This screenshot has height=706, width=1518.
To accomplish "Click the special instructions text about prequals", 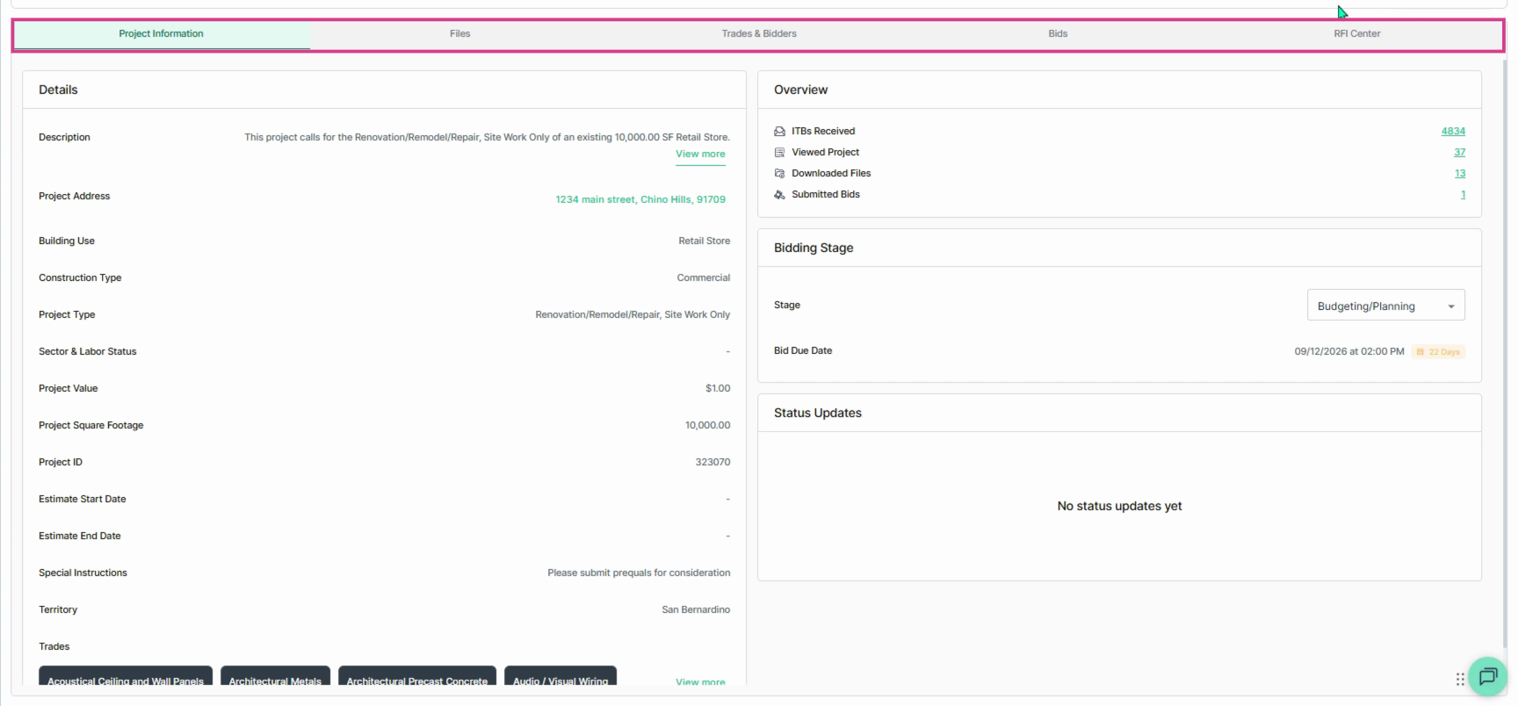I will pyautogui.click(x=639, y=573).
